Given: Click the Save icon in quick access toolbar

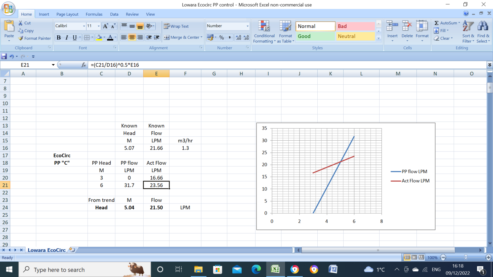Looking at the screenshot, I should [4, 56].
